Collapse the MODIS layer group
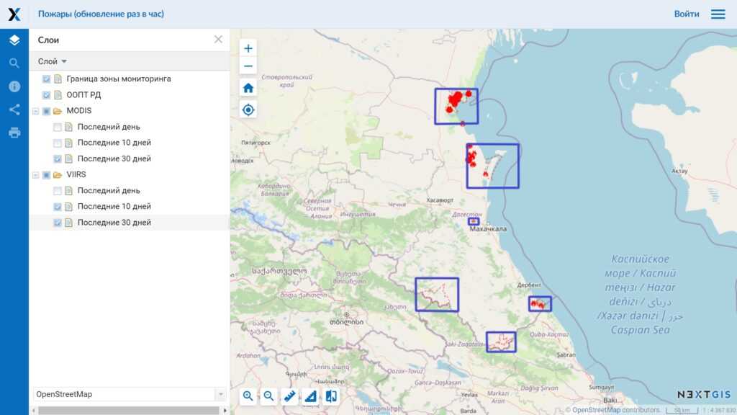Image resolution: width=737 pixels, height=415 pixels. (35, 111)
